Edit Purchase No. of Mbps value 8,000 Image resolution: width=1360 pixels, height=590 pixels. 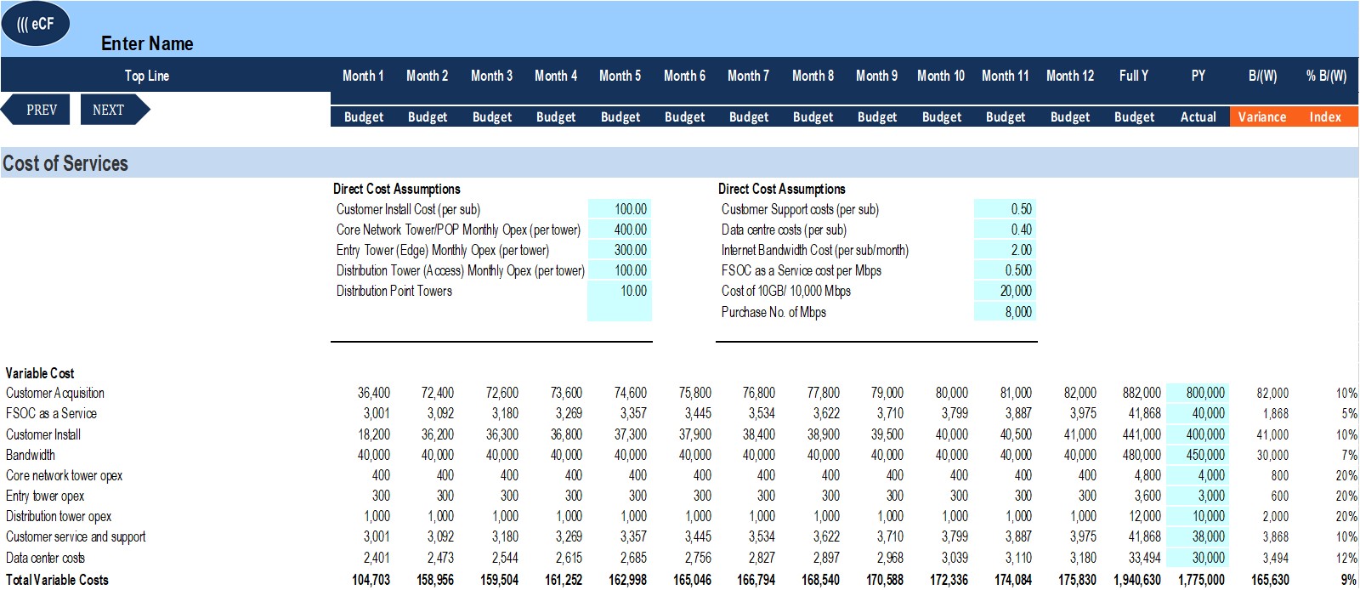tap(1005, 312)
